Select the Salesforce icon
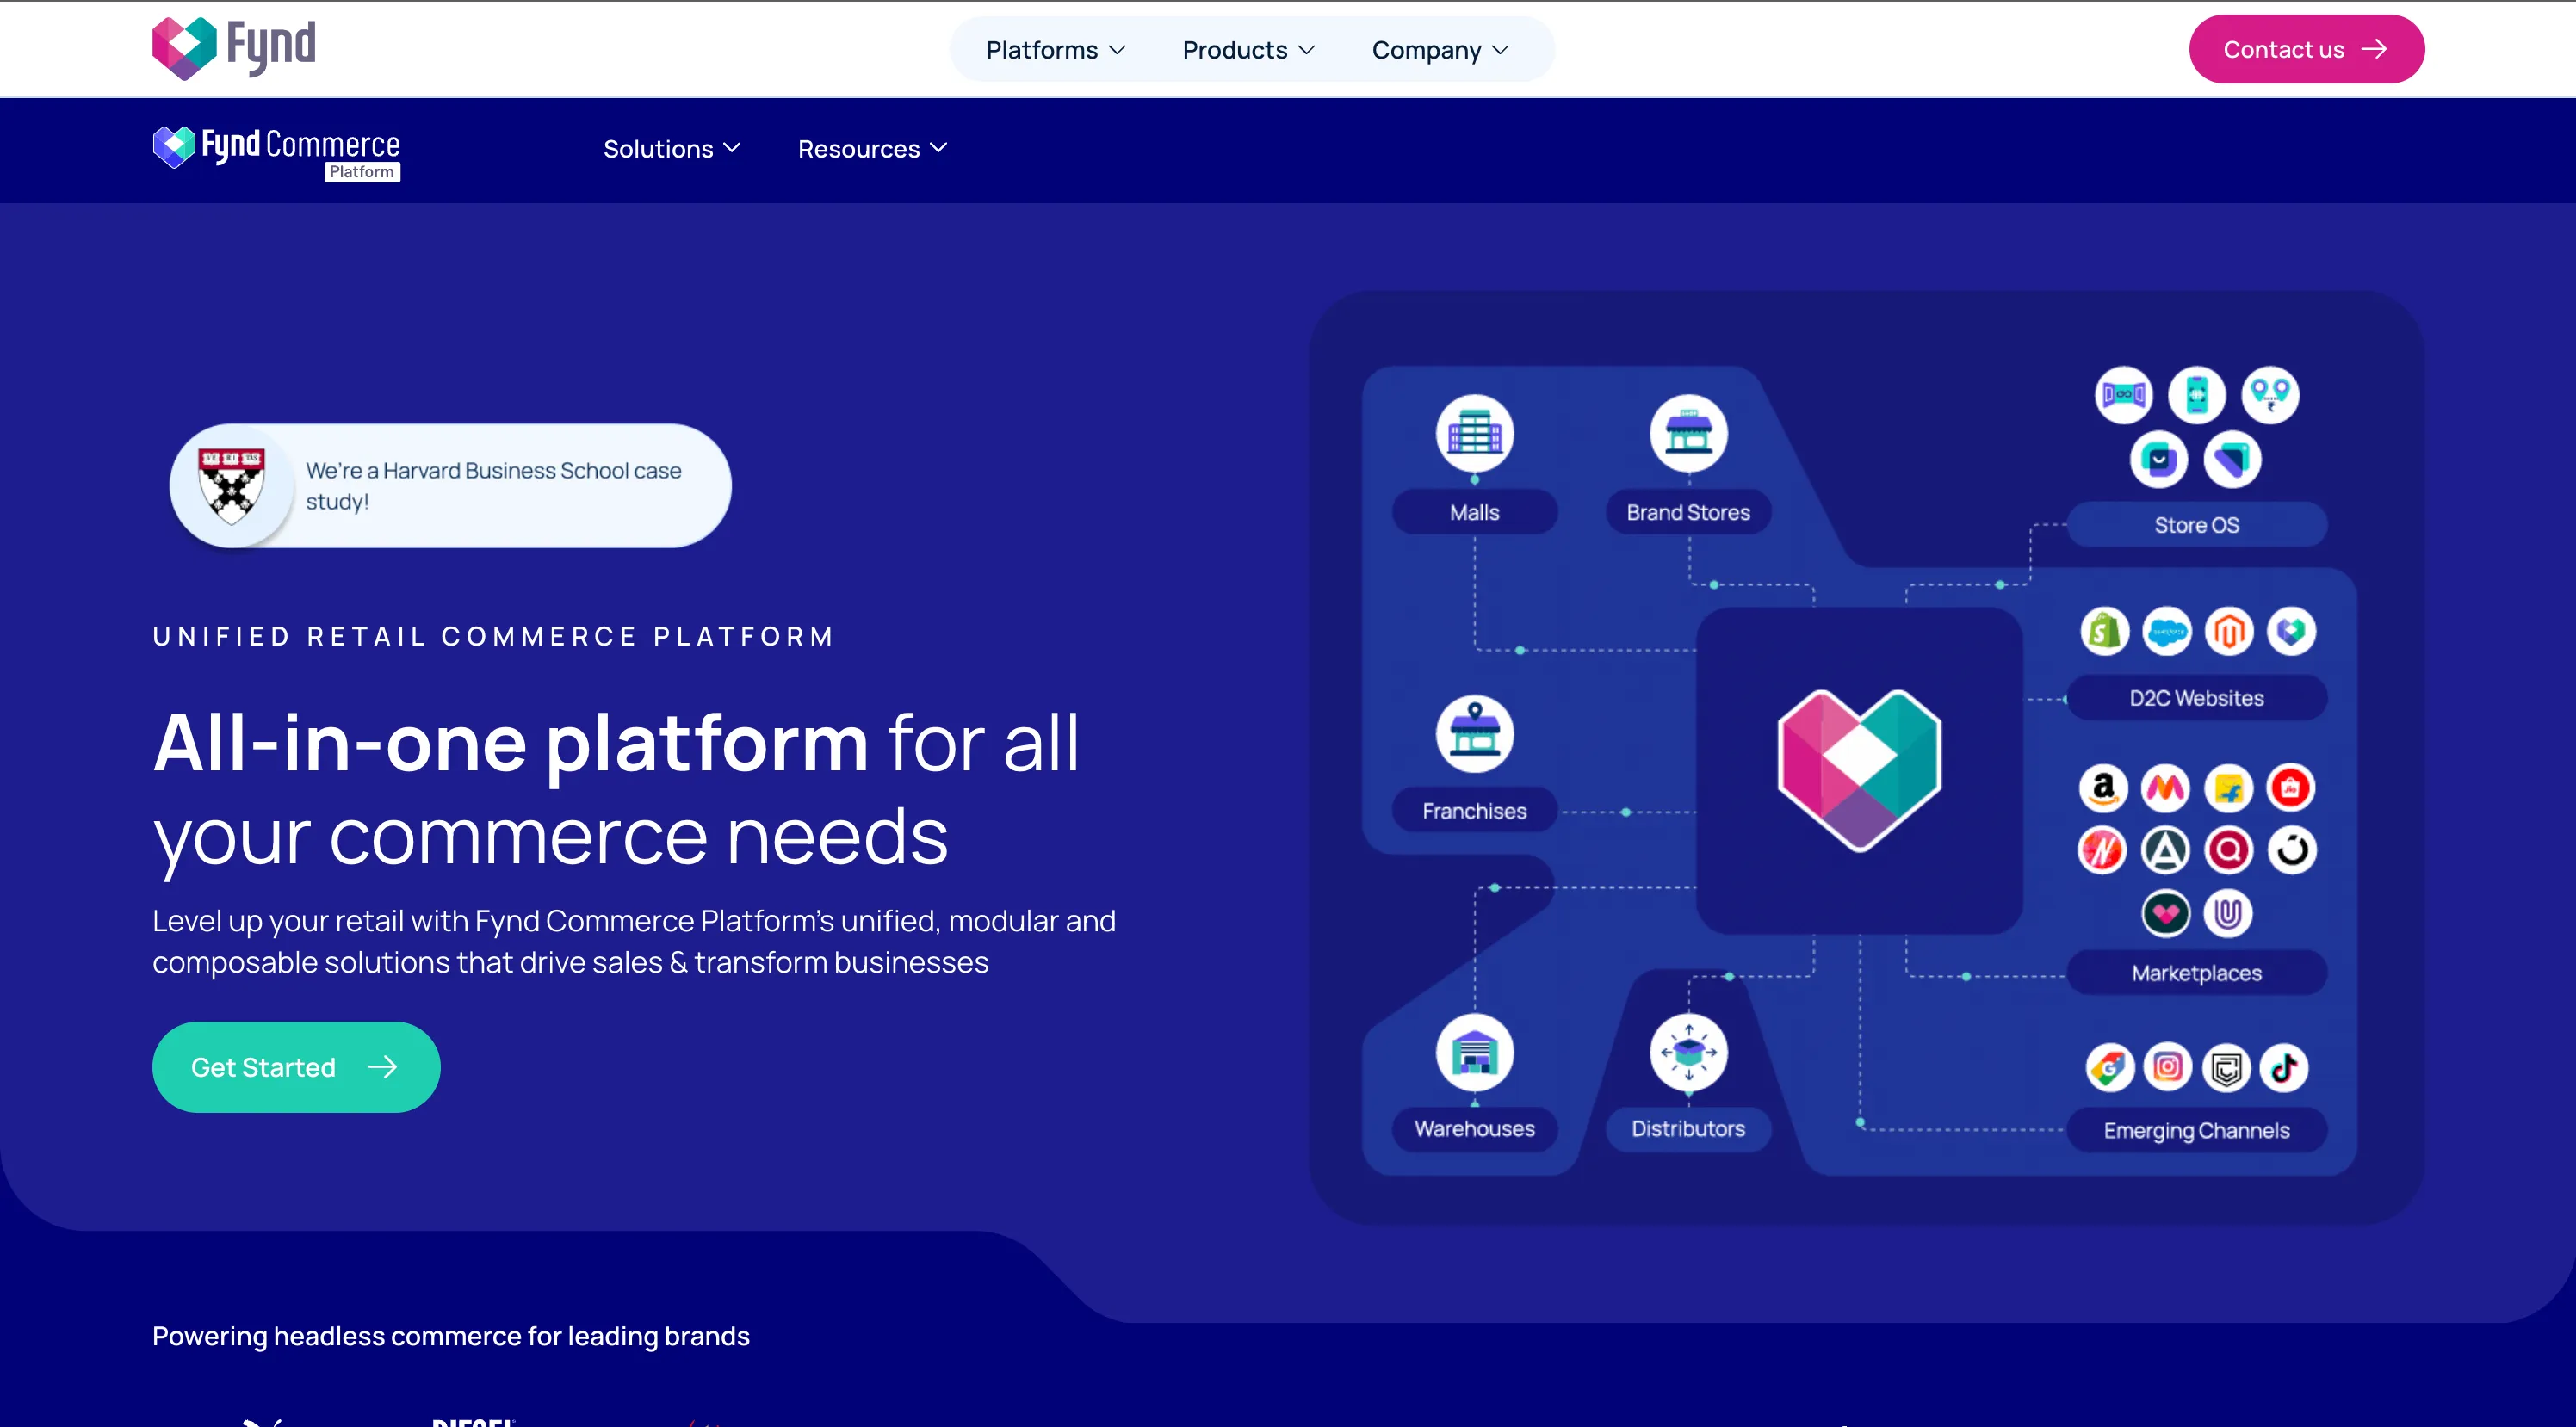 (x=2168, y=631)
